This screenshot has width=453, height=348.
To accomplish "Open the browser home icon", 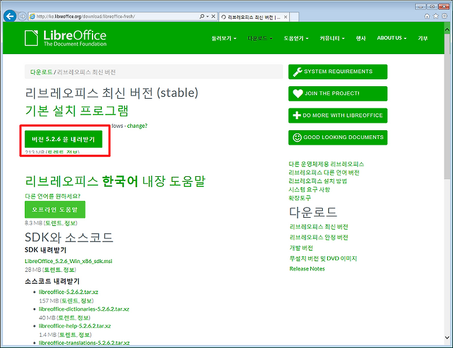I will click(x=427, y=16).
